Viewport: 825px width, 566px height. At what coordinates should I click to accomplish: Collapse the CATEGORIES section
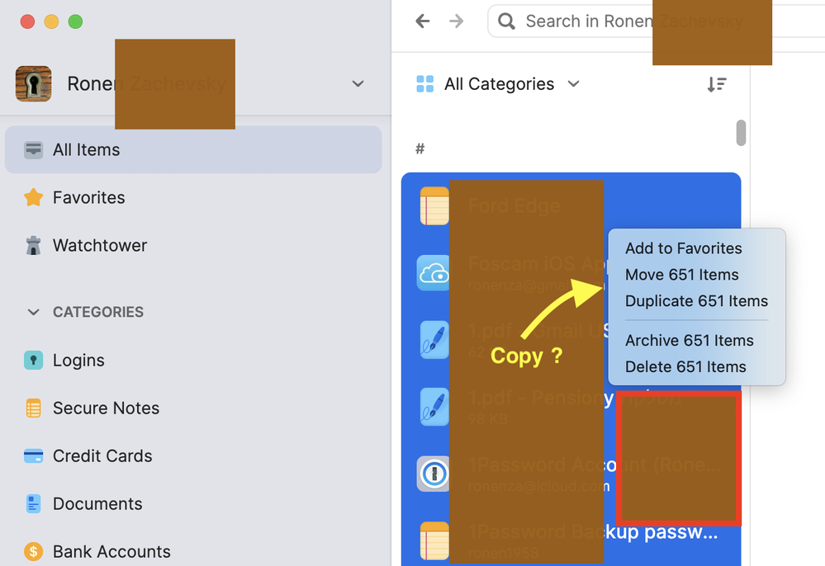point(34,313)
